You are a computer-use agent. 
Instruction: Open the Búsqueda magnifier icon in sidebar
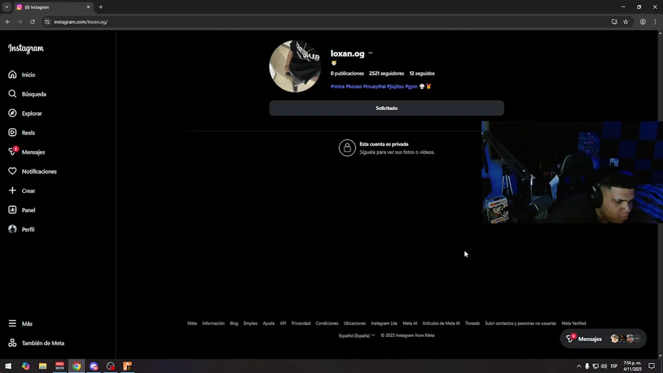(x=12, y=94)
